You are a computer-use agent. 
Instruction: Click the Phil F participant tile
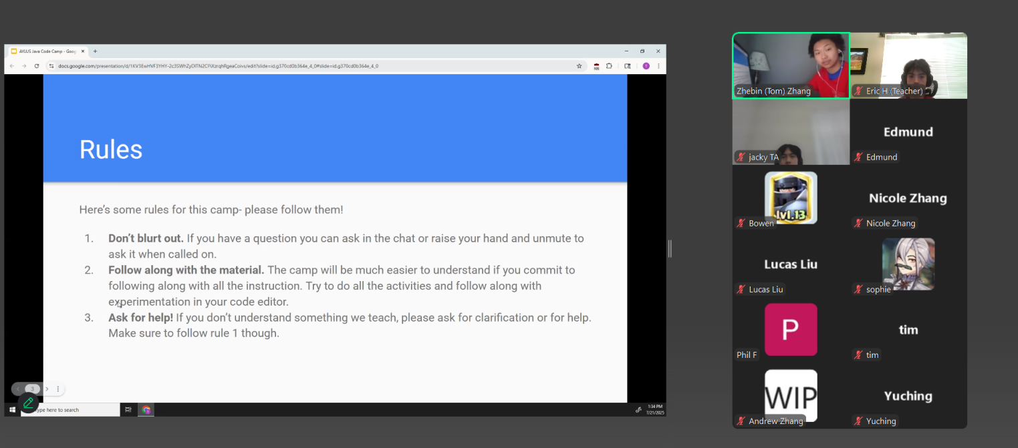(x=791, y=329)
